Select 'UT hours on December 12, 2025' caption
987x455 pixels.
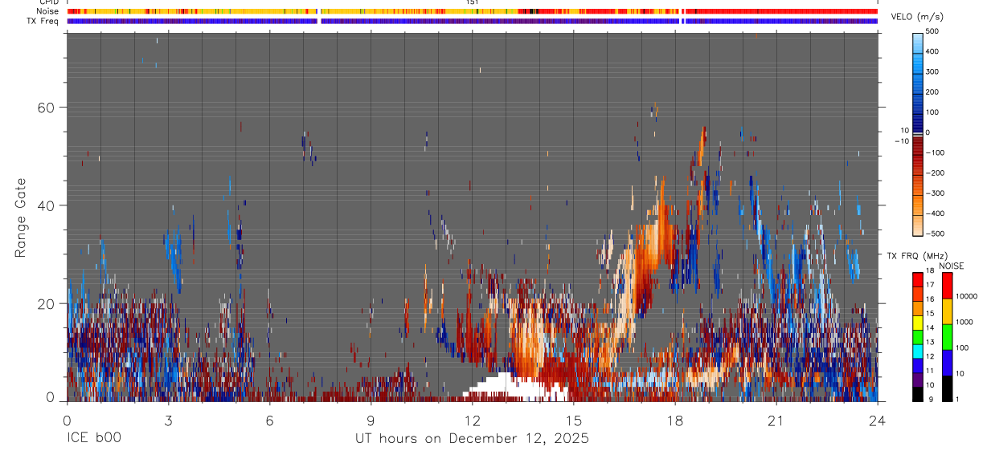[x=473, y=438]
